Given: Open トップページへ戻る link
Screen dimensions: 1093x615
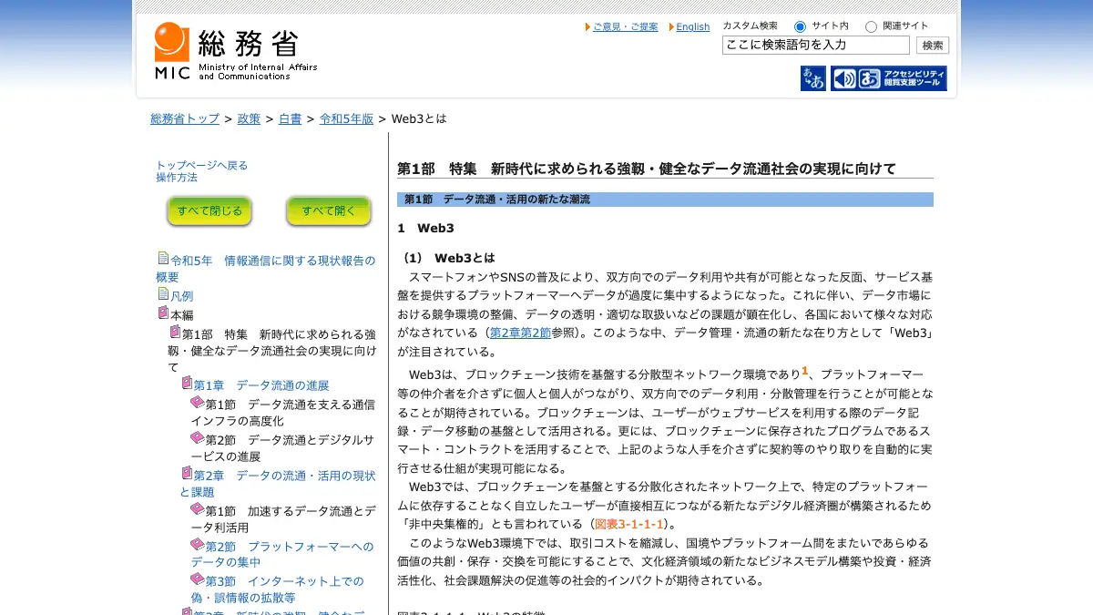Looking at the screenshot, I should pyautogui.click(x=201, y=165).
